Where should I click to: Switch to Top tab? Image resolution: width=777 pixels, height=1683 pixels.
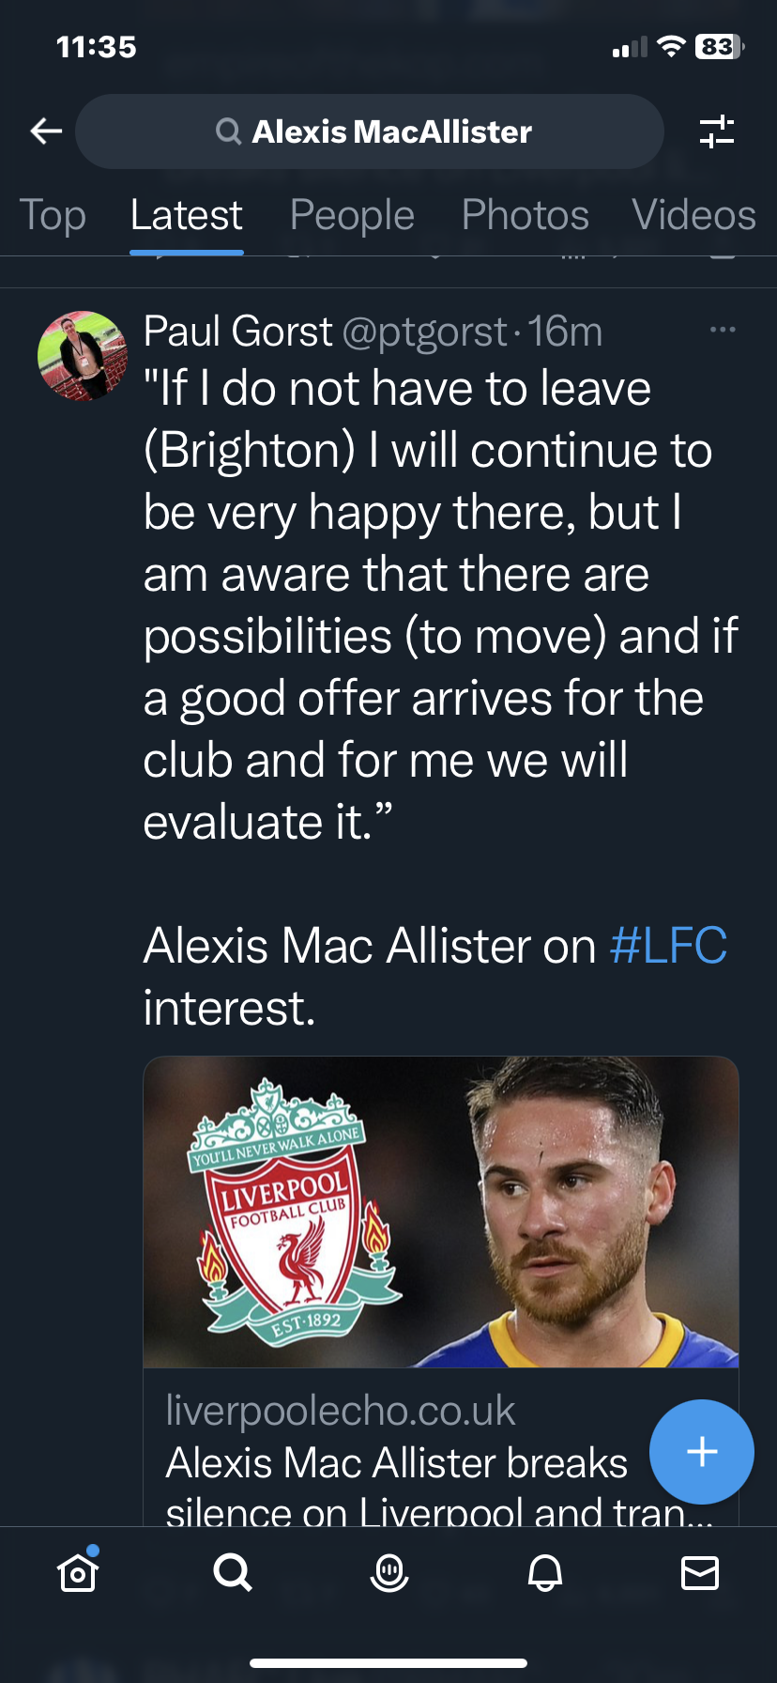tap(53, 215)
